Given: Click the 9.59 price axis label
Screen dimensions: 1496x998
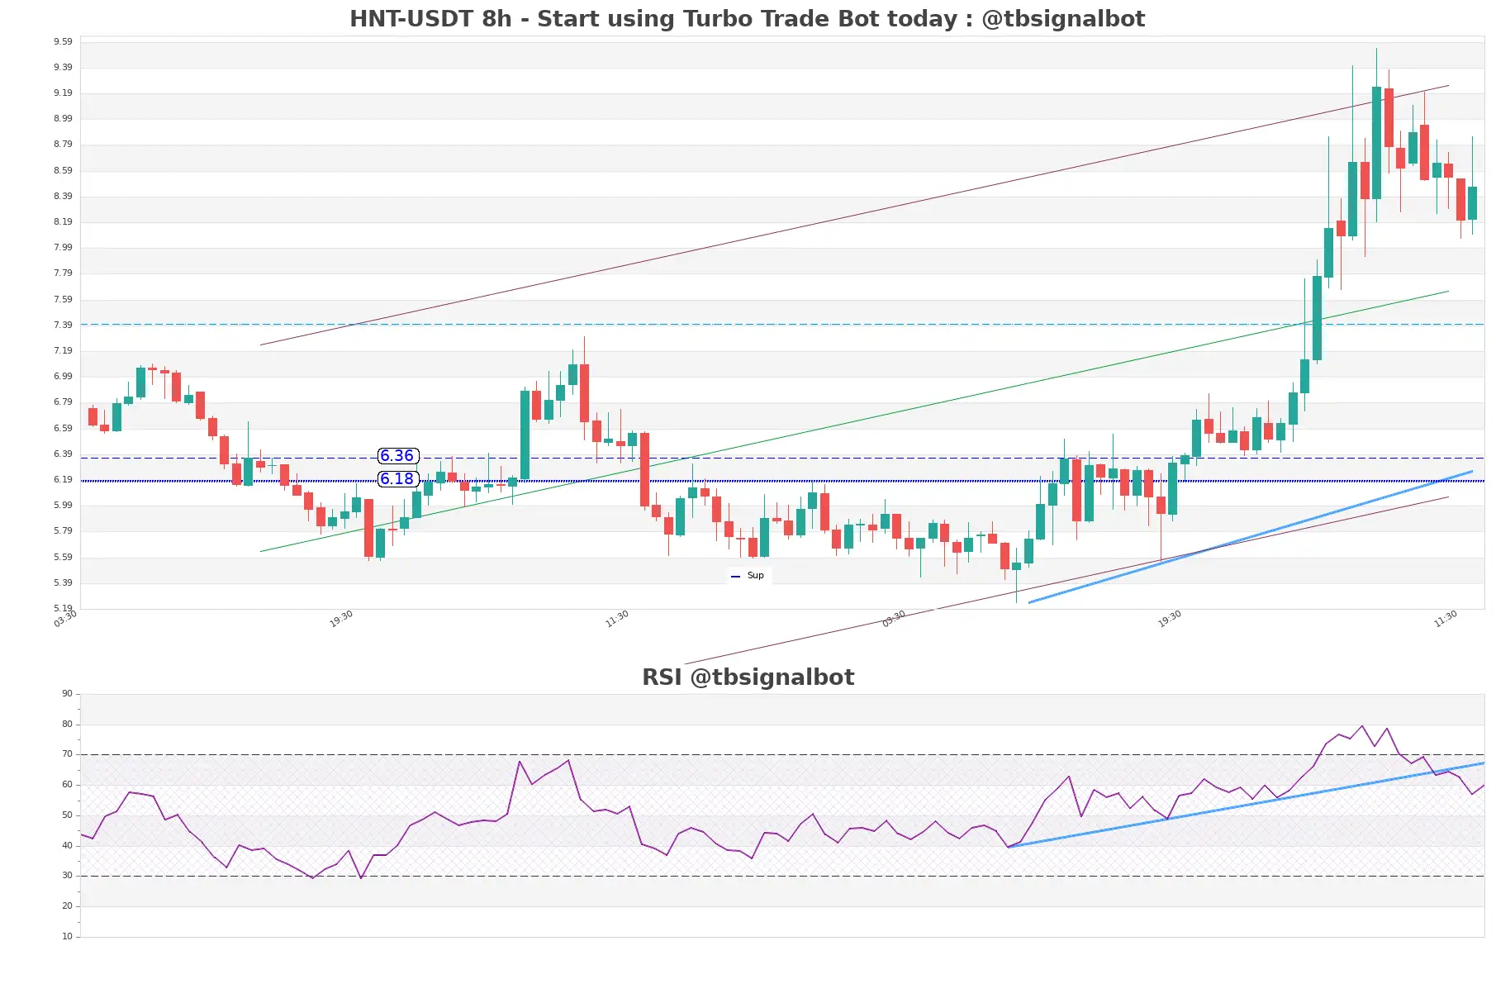Looking at the screenshot, I should (63, 41).
